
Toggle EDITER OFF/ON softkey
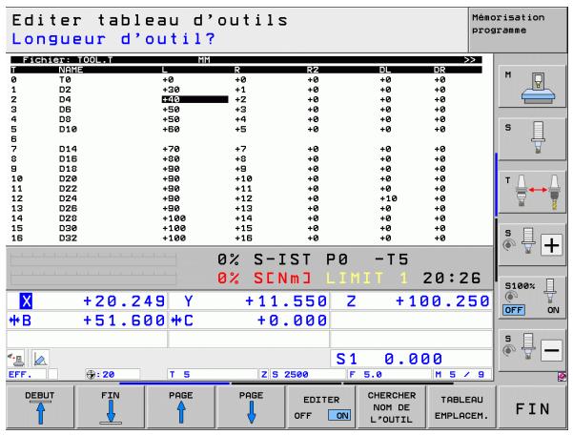click(321, 407)
